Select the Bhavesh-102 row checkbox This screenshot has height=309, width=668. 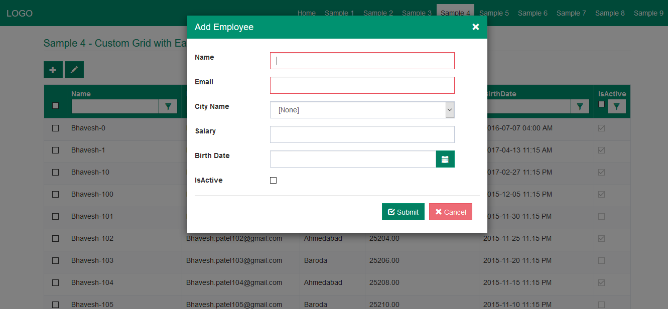pyautogui.click(x=56, y=239)
